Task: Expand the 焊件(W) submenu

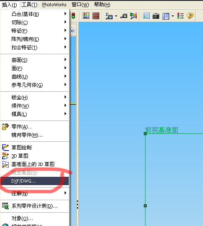Action: tap(35, 106)
